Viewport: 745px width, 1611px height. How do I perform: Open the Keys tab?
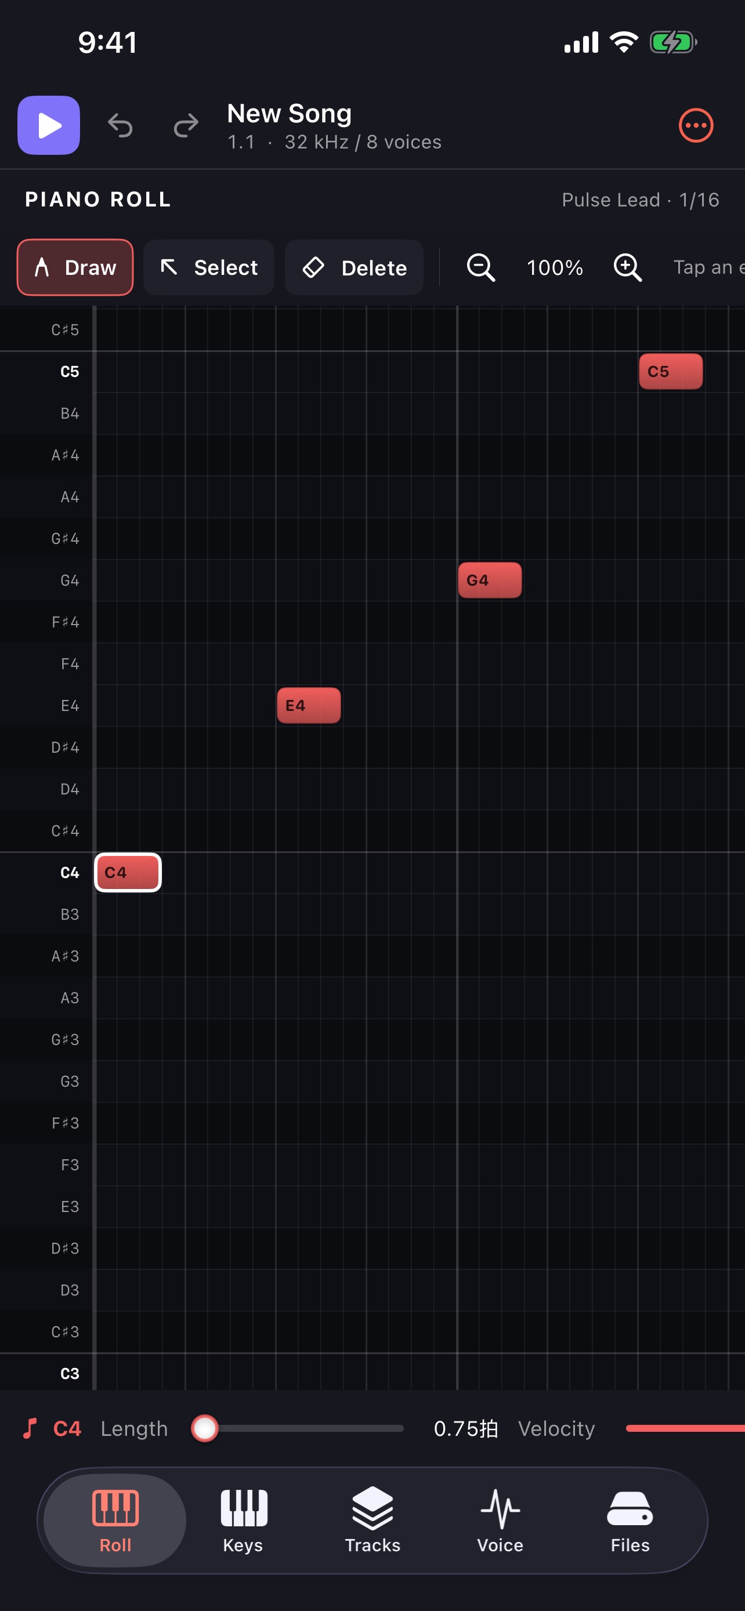click(x=243, y=1521)
